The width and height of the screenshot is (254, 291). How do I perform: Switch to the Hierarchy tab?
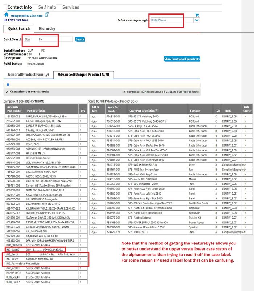point(47,29)
